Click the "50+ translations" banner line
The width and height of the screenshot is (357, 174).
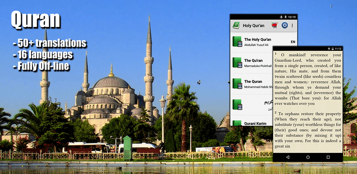pyautogui.click(x=50, y=43)
